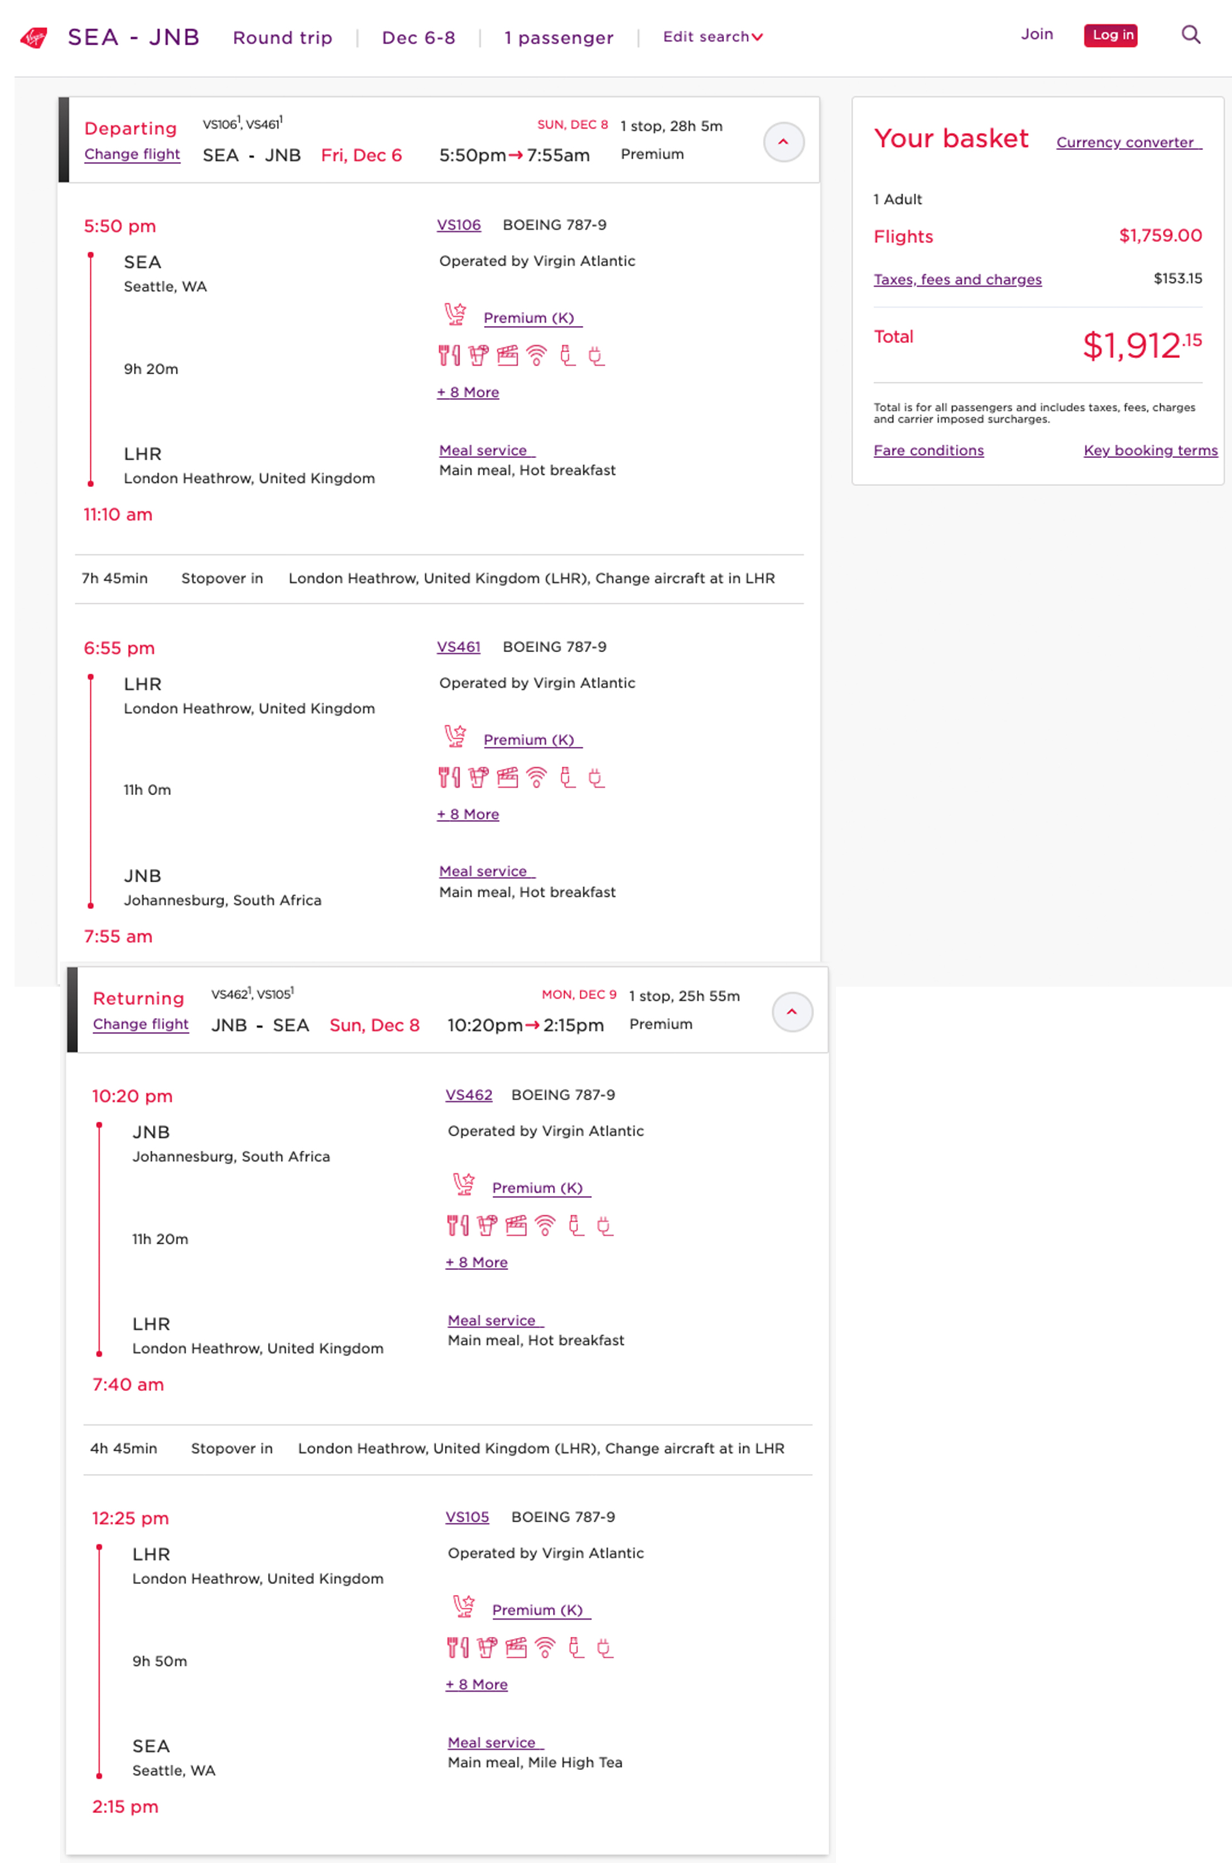This screenshot has height=1875, width=1232.
Task: Open Key booking terms link
Action: point(1150,451)
